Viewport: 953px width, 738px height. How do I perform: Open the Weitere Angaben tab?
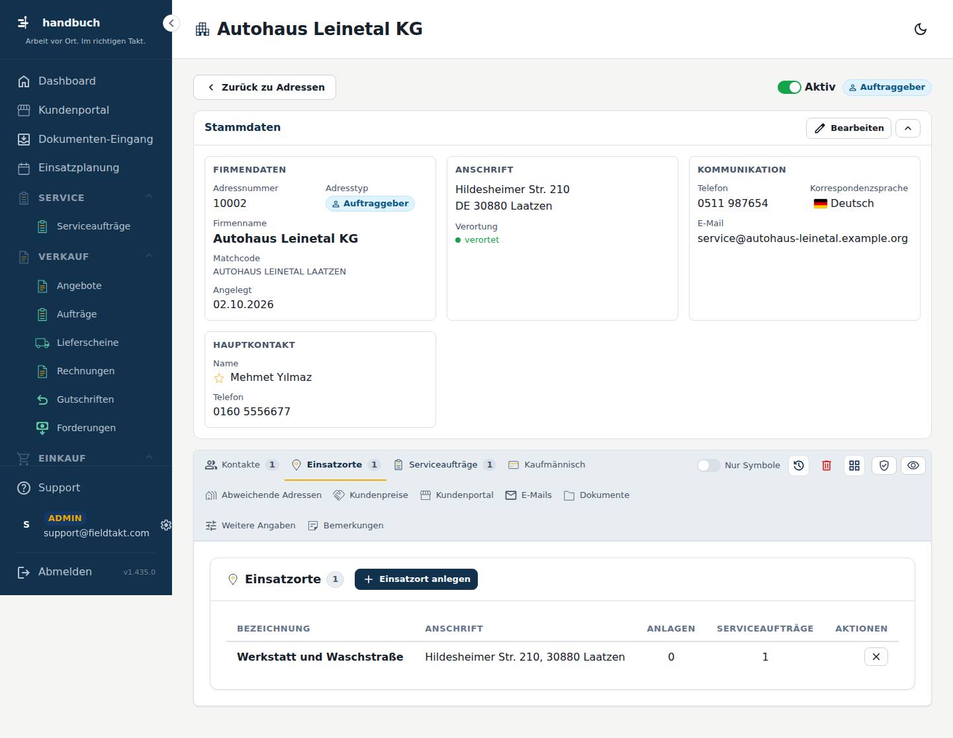[x=251, y=526]
